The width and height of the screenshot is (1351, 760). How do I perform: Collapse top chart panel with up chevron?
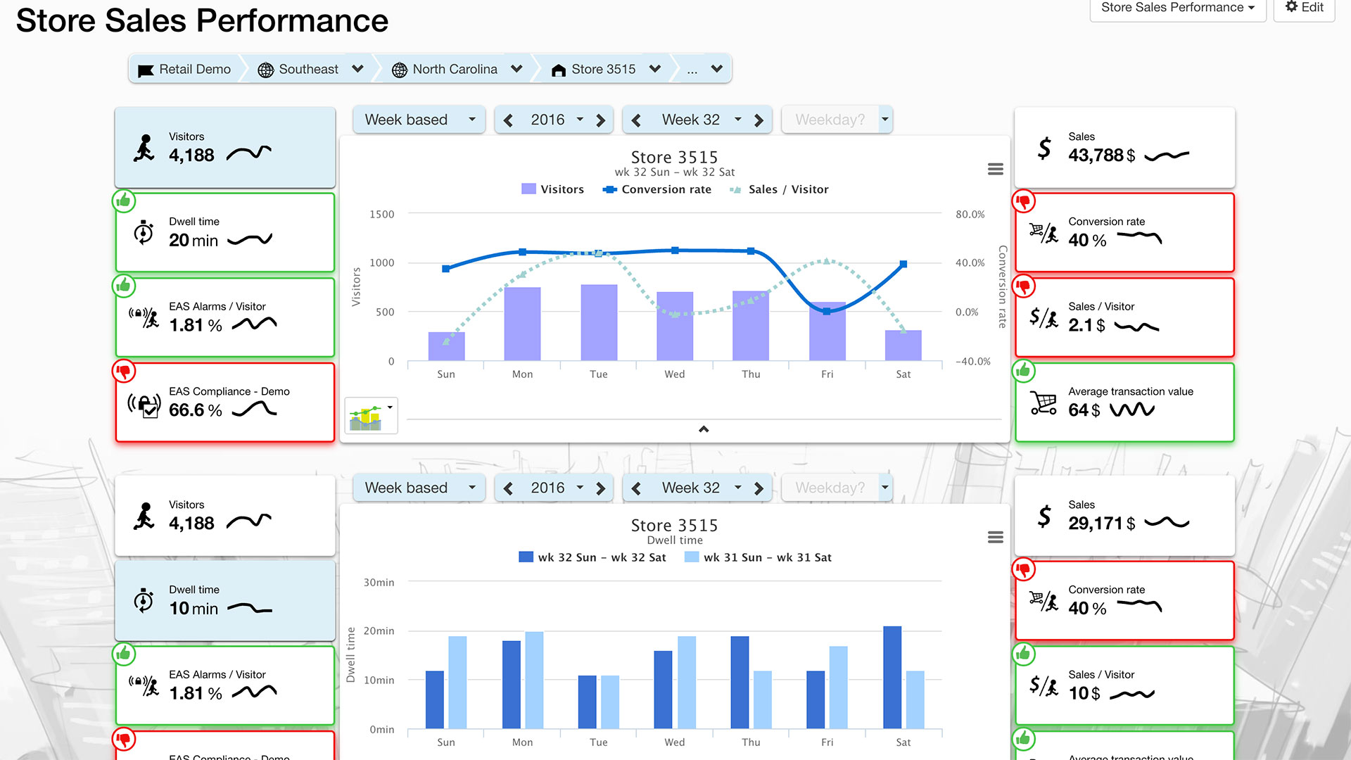pos(704,429)
